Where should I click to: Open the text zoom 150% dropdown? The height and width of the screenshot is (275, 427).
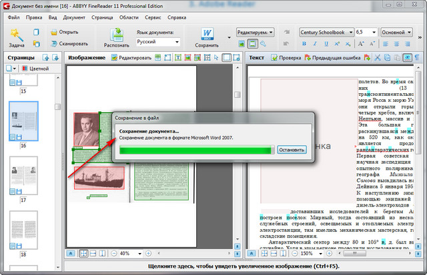tap(312, 254)
